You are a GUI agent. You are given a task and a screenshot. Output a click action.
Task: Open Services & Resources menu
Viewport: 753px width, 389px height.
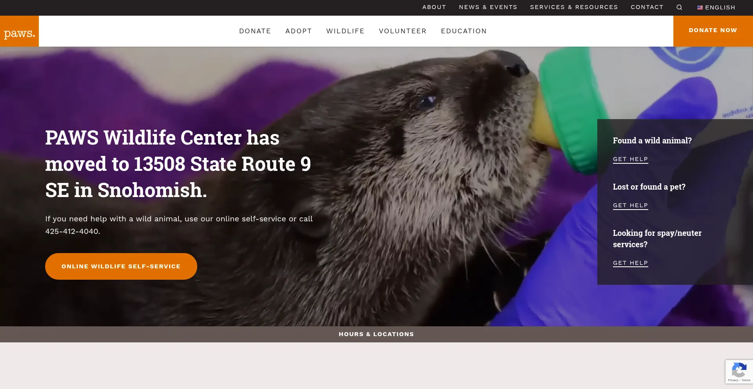click(x=574, y=7)
